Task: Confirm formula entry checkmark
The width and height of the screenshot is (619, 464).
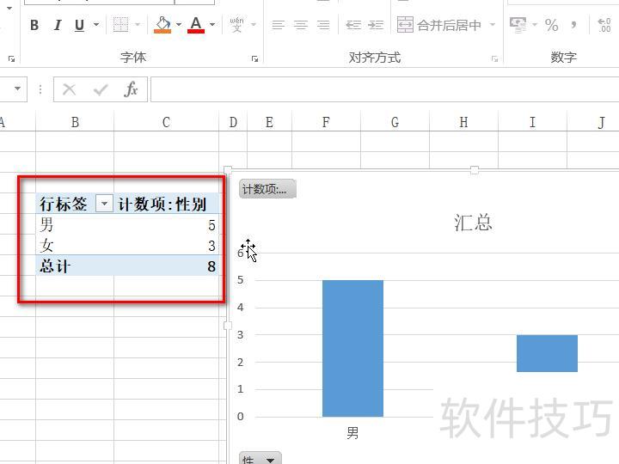Action: pos(101,89)
